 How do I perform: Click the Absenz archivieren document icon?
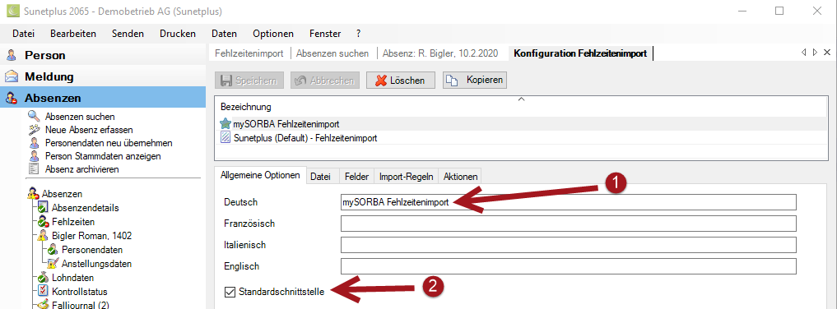pyautogui.click(x=35, y=169)
